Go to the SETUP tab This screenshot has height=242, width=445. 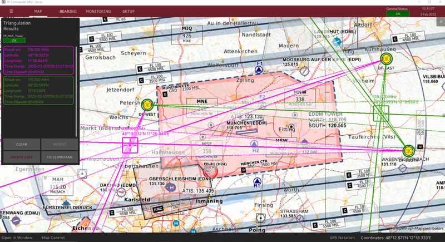click(128, 11)
